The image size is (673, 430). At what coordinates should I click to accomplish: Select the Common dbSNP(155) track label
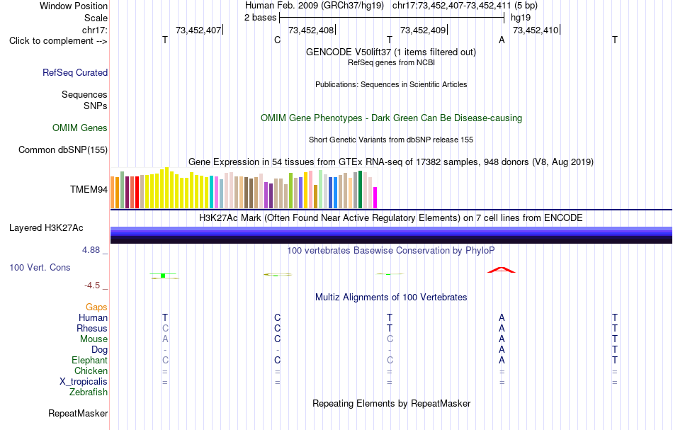[63, 149]
